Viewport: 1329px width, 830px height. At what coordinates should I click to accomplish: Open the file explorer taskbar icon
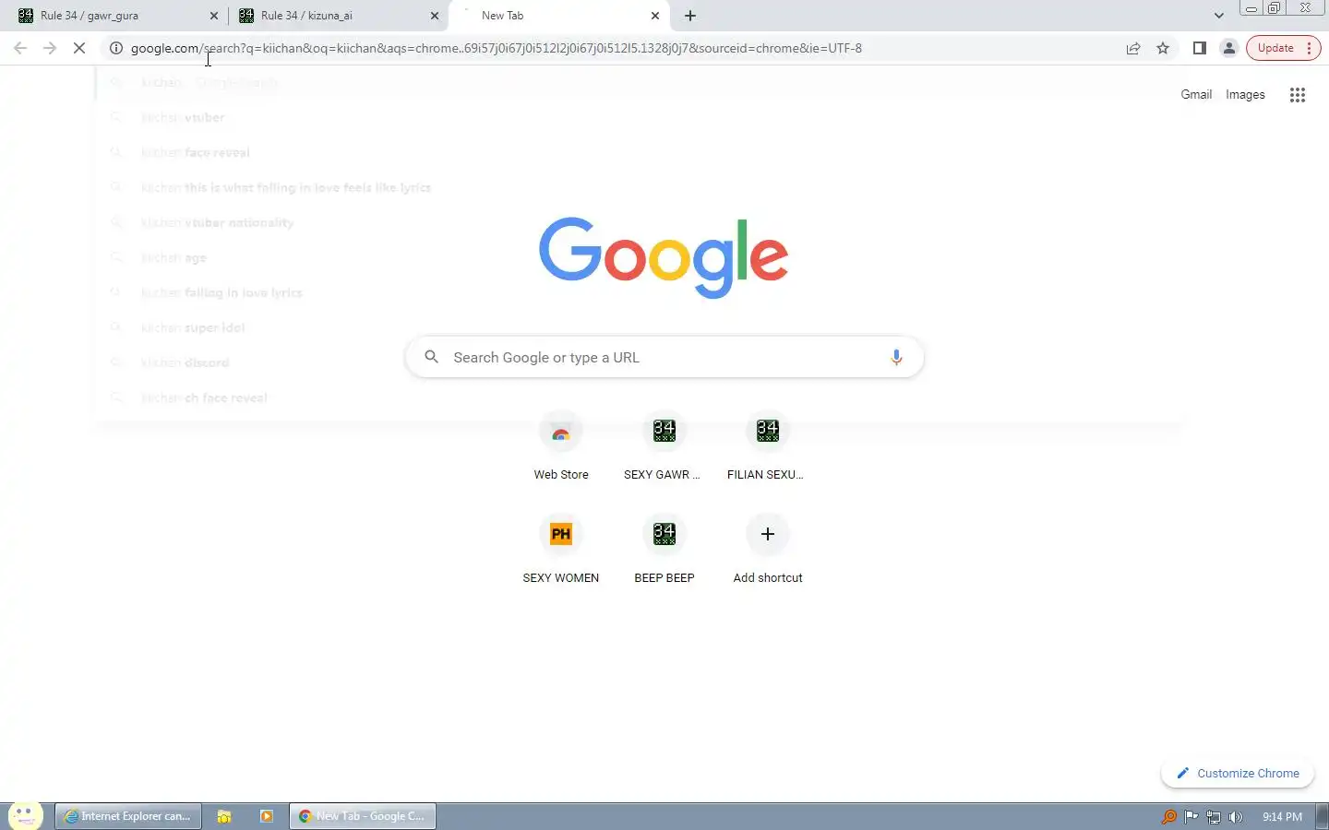click(x=224, y=816)
